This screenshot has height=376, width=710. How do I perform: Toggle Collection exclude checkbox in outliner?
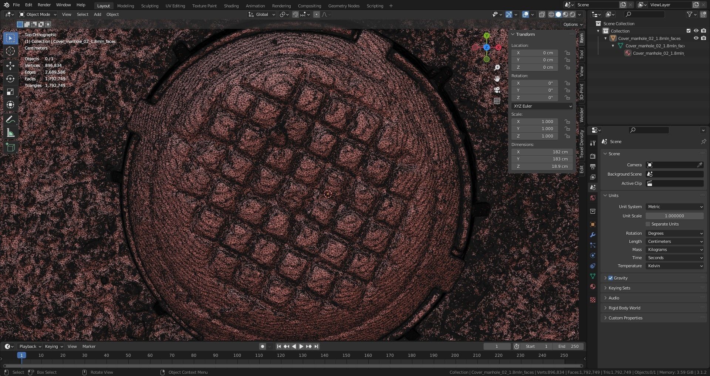pos(689,31)
